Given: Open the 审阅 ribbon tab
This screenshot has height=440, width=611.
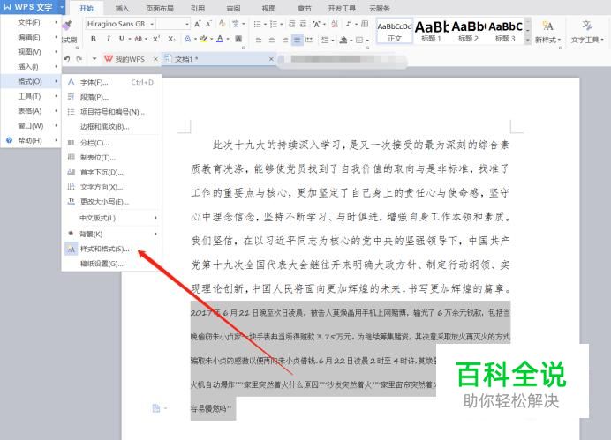Looking at the screenshot, I should [x=233, y=8].
